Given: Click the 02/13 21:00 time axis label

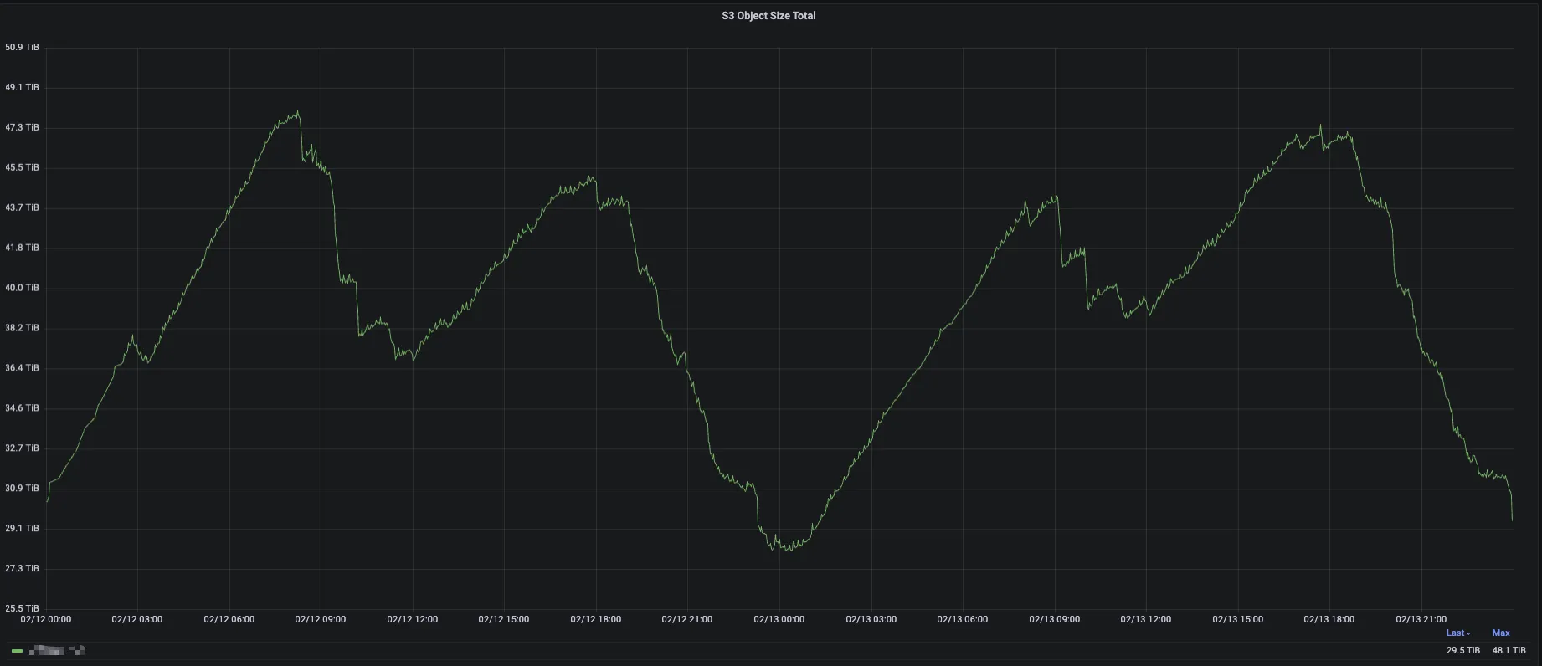Looking at the screenshot, I should click(1421, 620).
